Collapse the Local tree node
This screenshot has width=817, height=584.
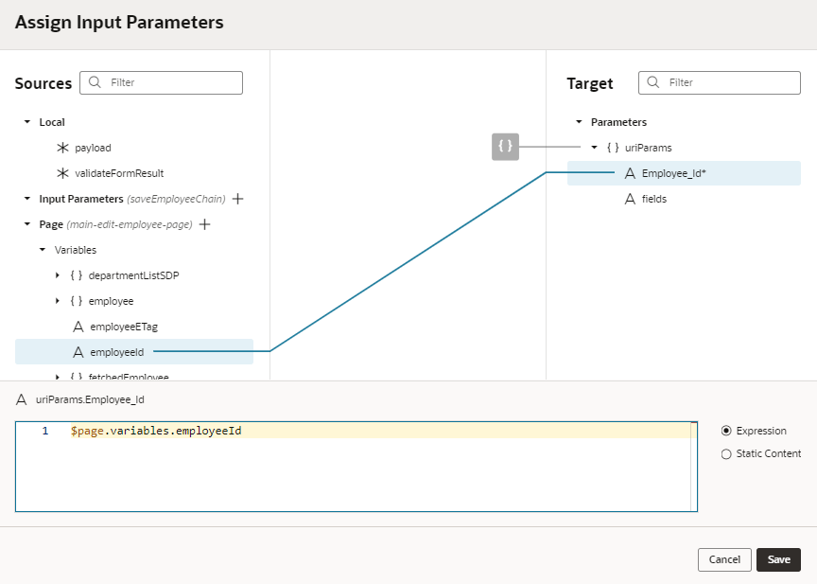(x=25, y=122)
